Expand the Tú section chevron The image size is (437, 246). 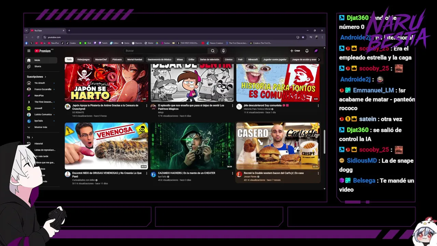[x=32, y=137]
